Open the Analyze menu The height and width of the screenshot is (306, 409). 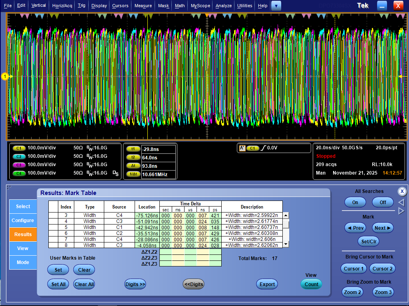pyautogui.click(x=223, y=6)
